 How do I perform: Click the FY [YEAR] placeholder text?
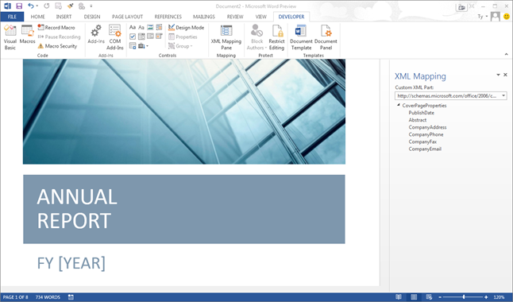point(71,263)
